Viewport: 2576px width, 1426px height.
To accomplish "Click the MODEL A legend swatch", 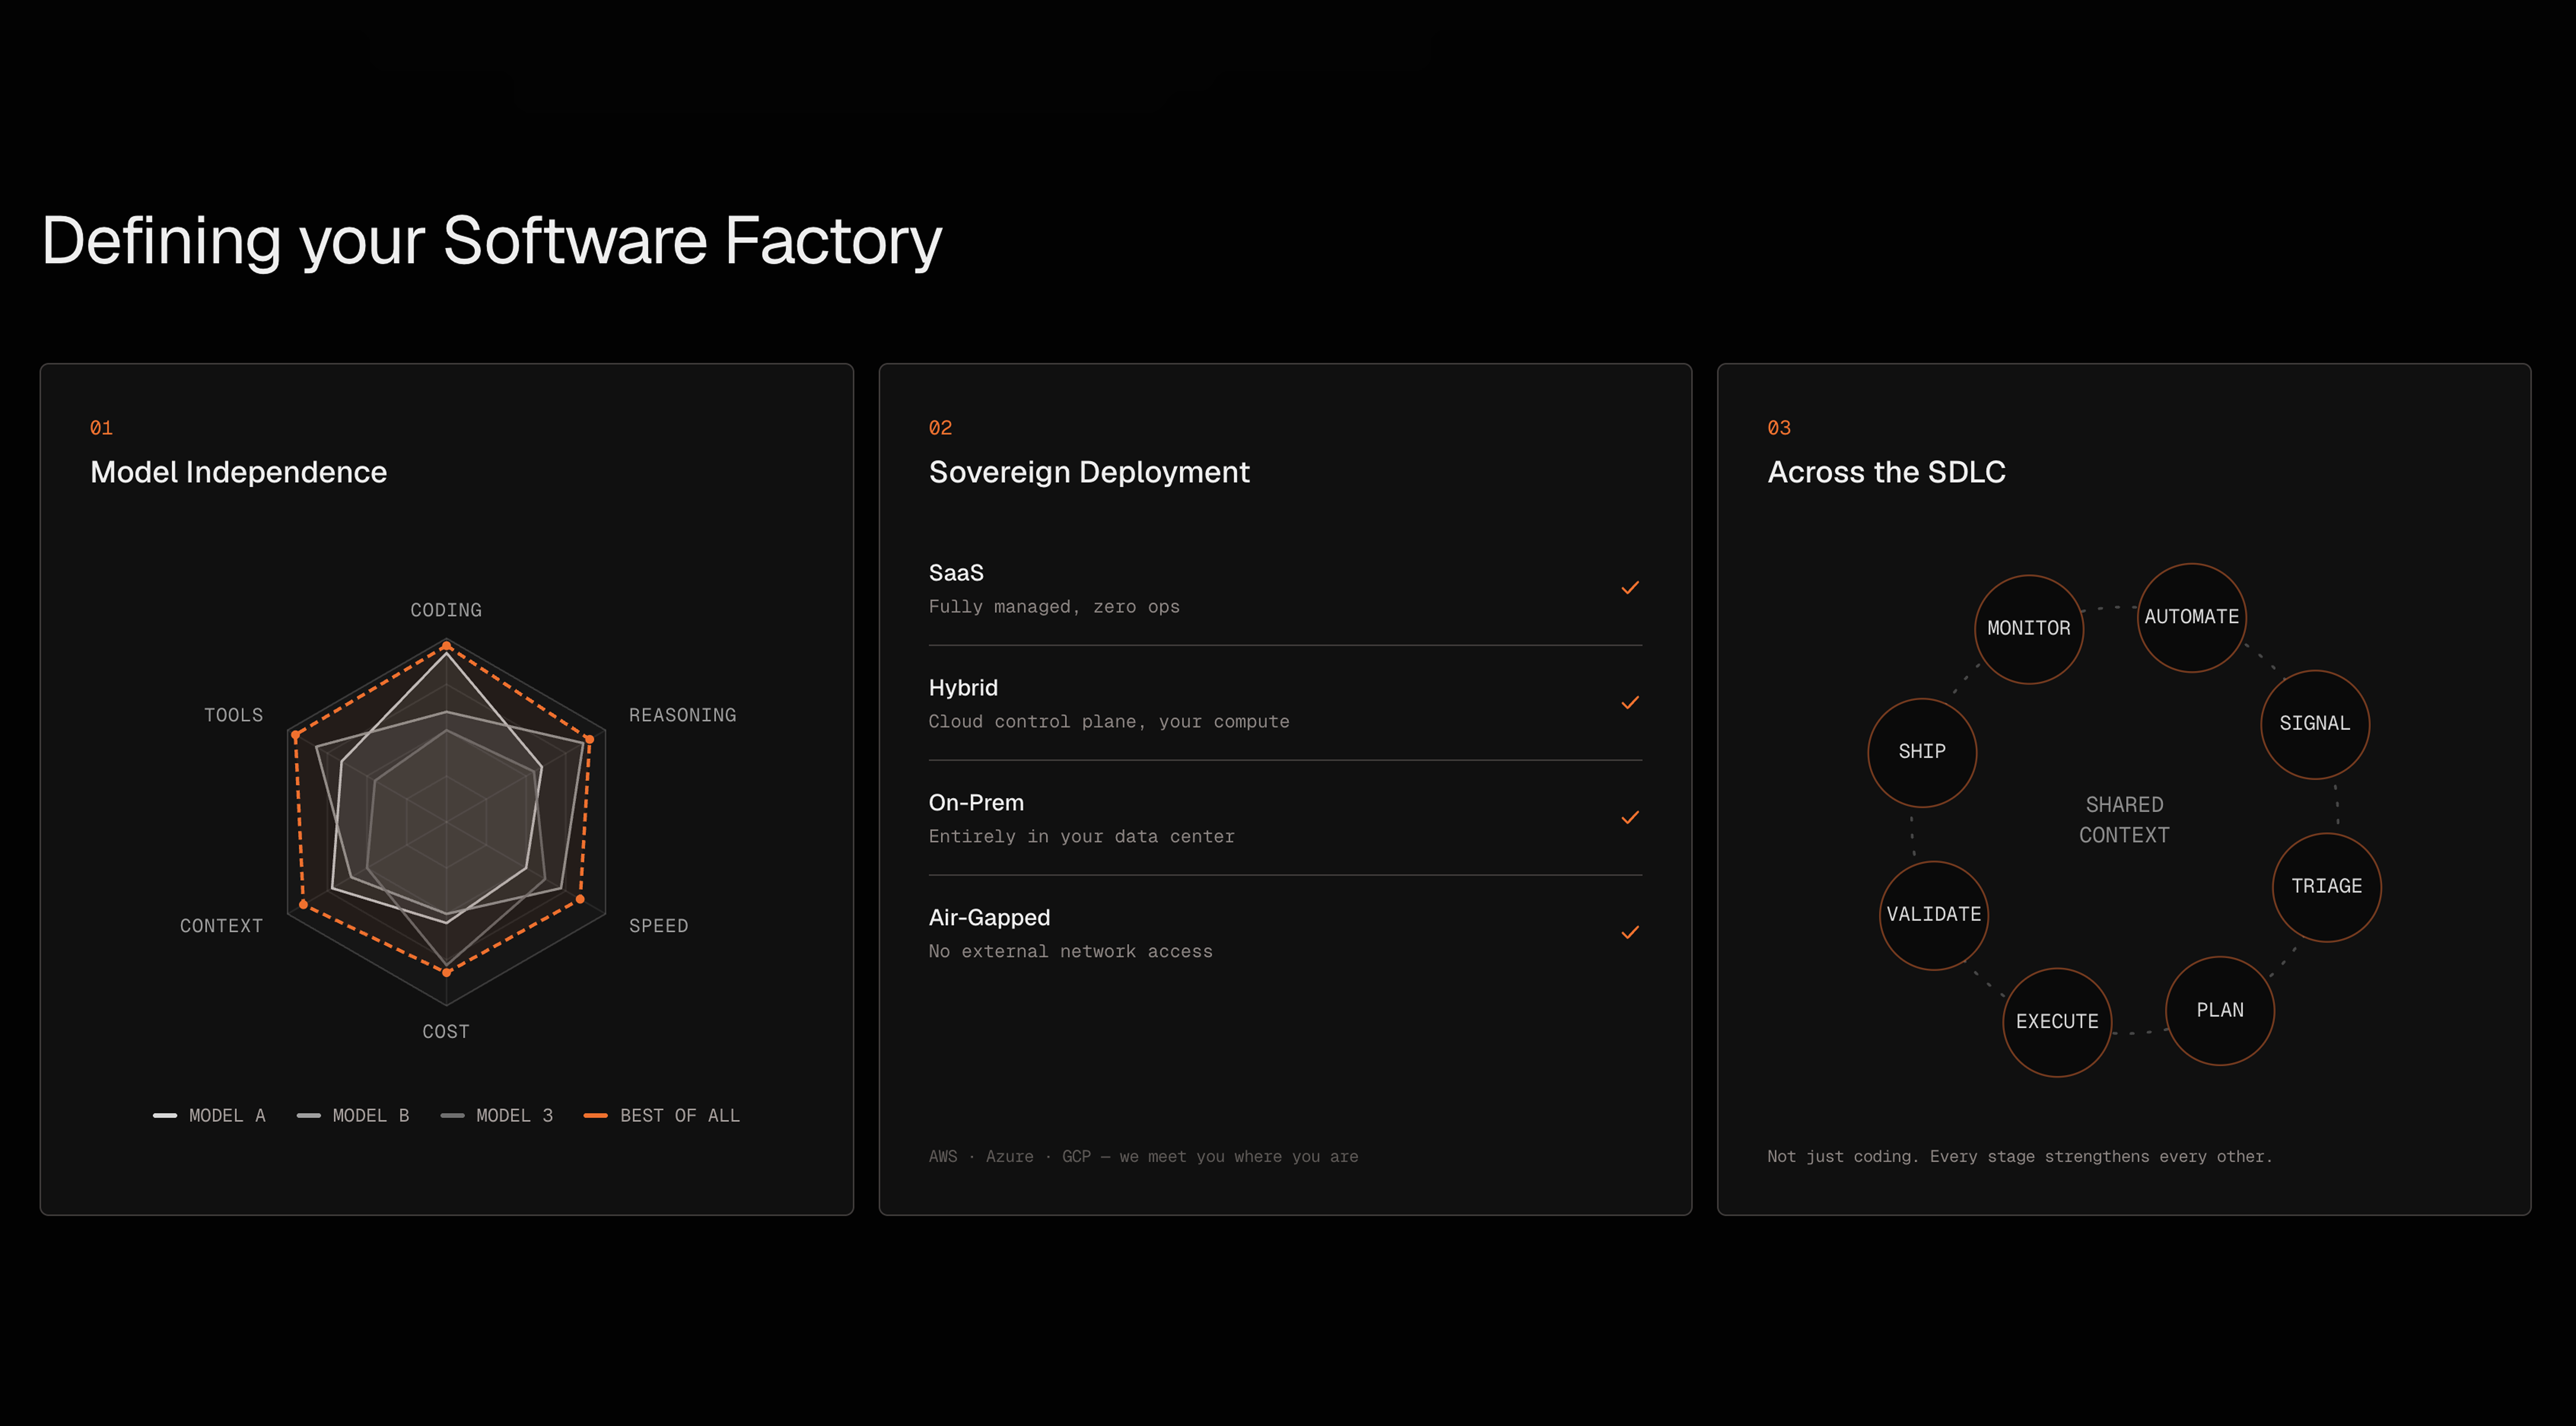I will click(165, 1115).
